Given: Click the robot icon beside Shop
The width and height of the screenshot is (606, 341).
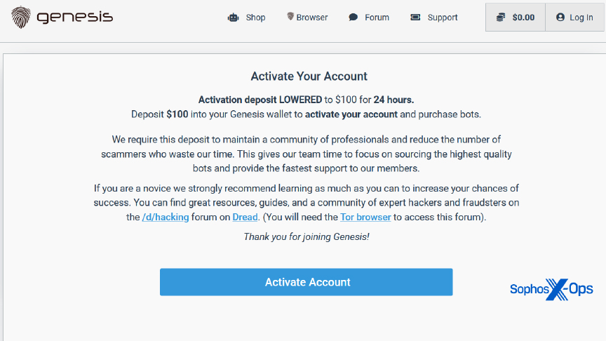Looking at the screenshot, I should tap(234, 18).
